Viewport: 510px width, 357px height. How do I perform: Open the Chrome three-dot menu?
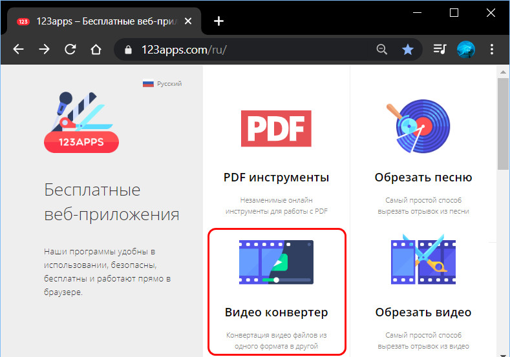[492, 49]
